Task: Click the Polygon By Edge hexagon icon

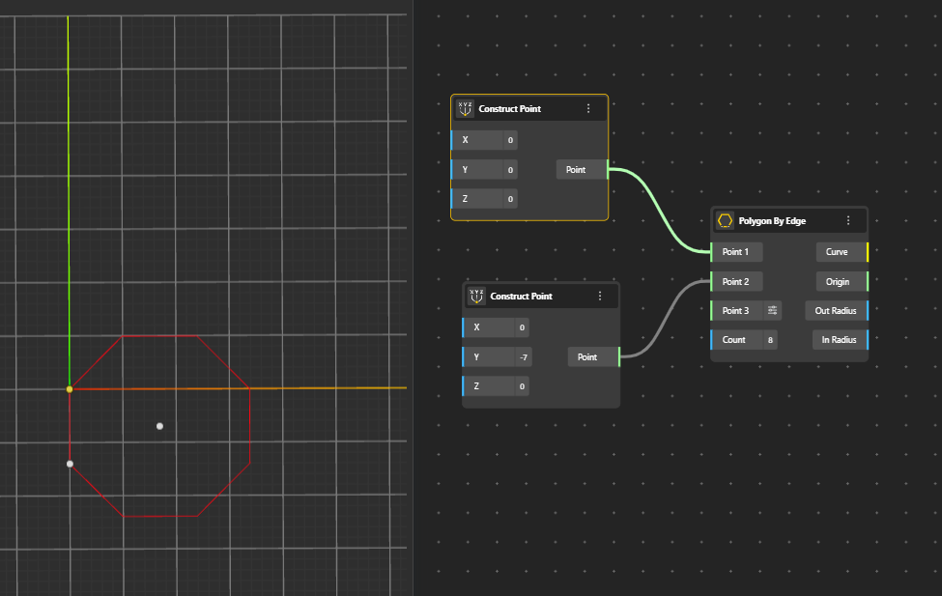Action: point(725,221)
